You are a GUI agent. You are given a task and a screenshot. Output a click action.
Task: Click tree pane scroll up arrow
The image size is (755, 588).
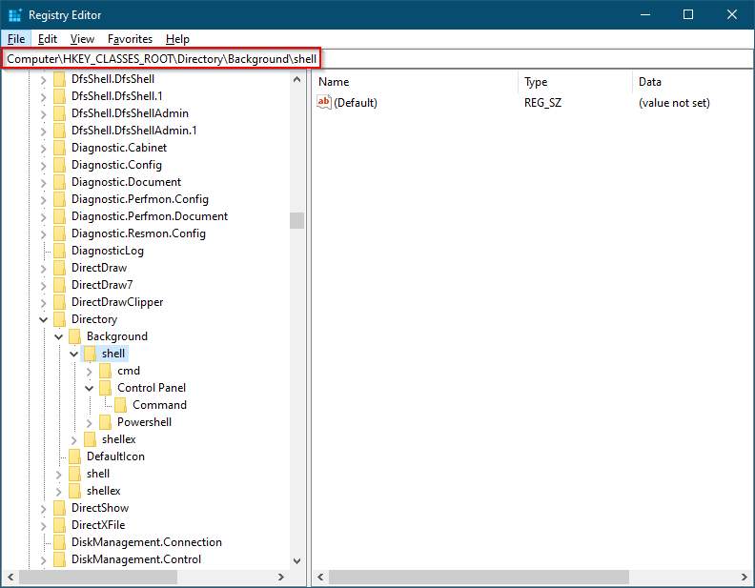[x=297, y=79]
